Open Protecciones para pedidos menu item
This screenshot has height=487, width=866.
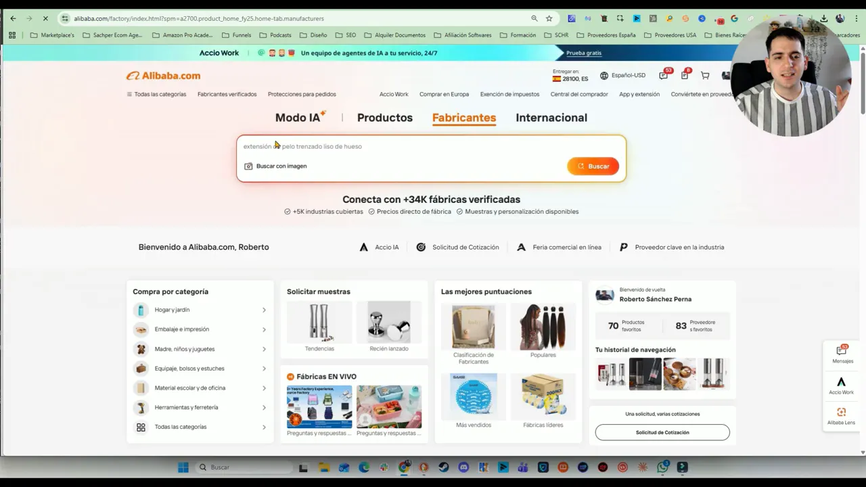pyautogui.click(x=302, y=94)
